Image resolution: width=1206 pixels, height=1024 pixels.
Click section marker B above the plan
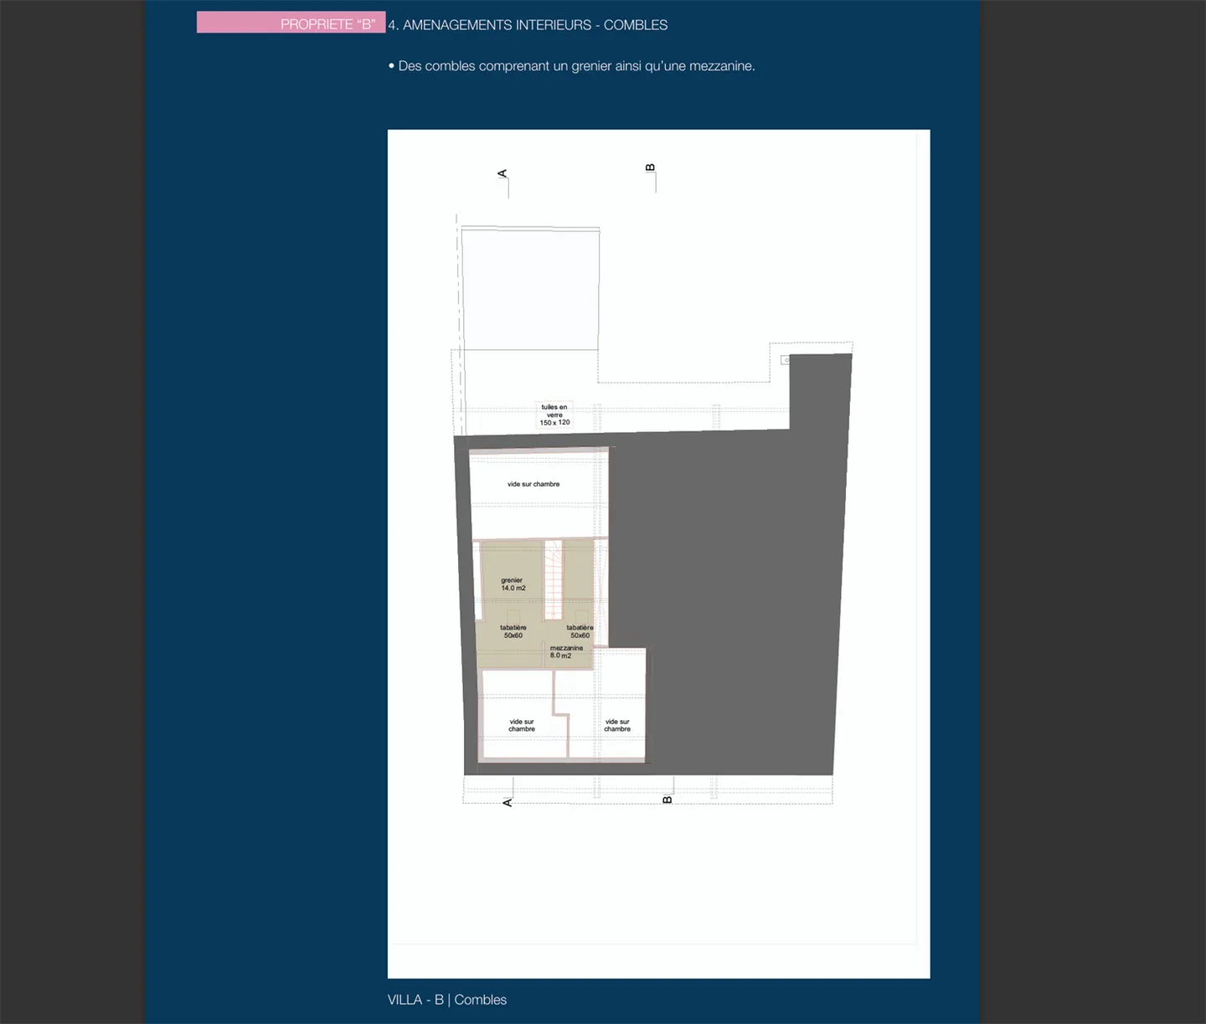(651, 167)
